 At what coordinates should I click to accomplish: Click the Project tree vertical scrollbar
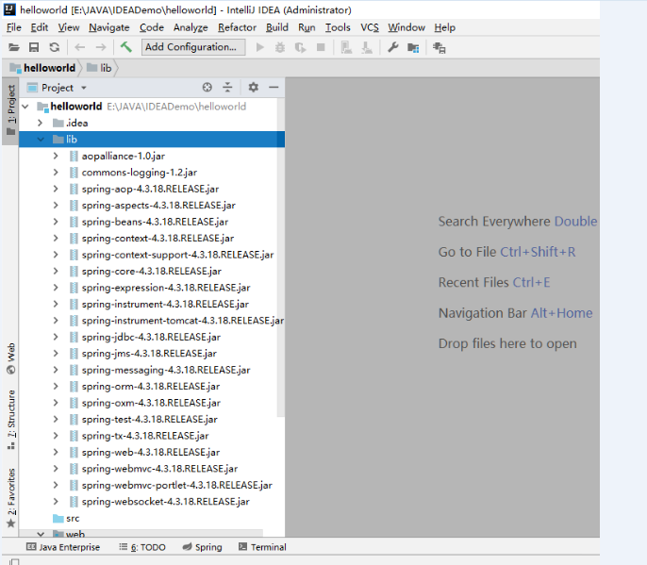(x=281, y=258)
